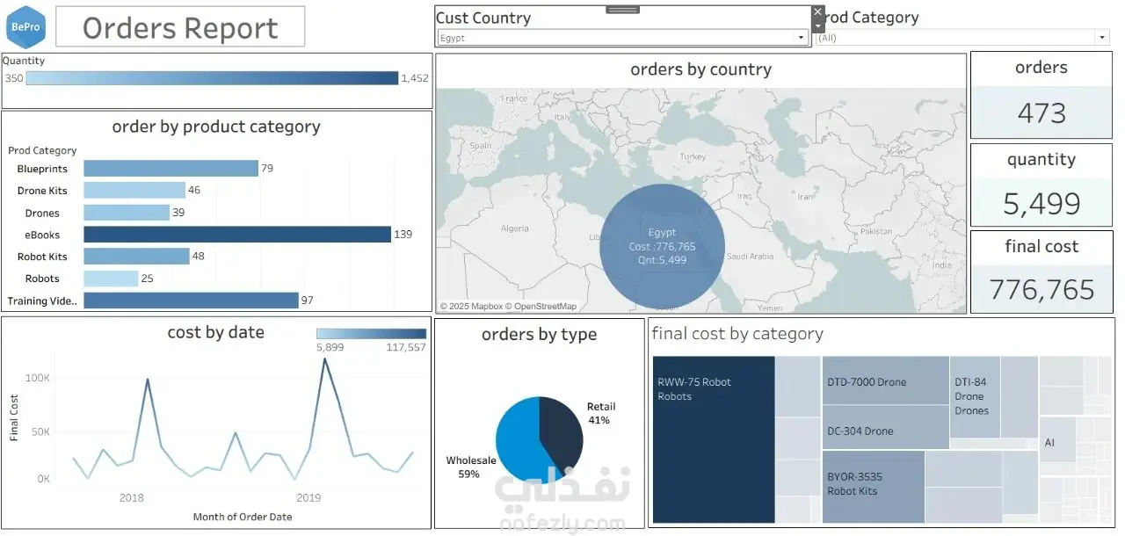1125x536 pixels.
Task: Select the DTD-7000 Drone treemap tile
Action: tap(886, 380)
